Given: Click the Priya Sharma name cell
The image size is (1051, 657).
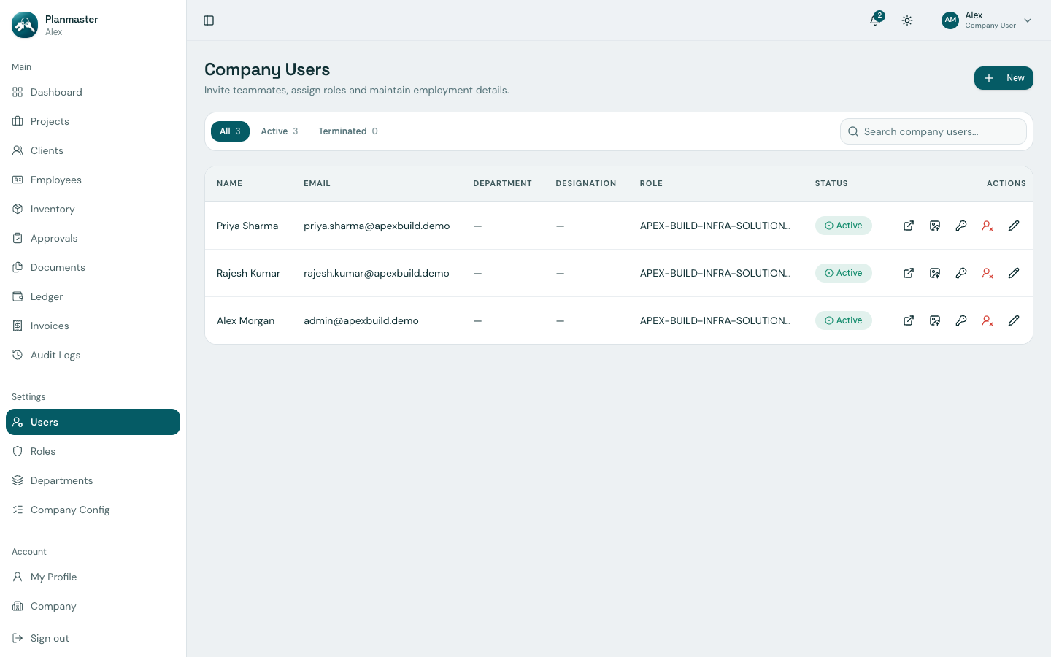Looking at the screenshot, I should pyautogui.click(x=247, y=226).
